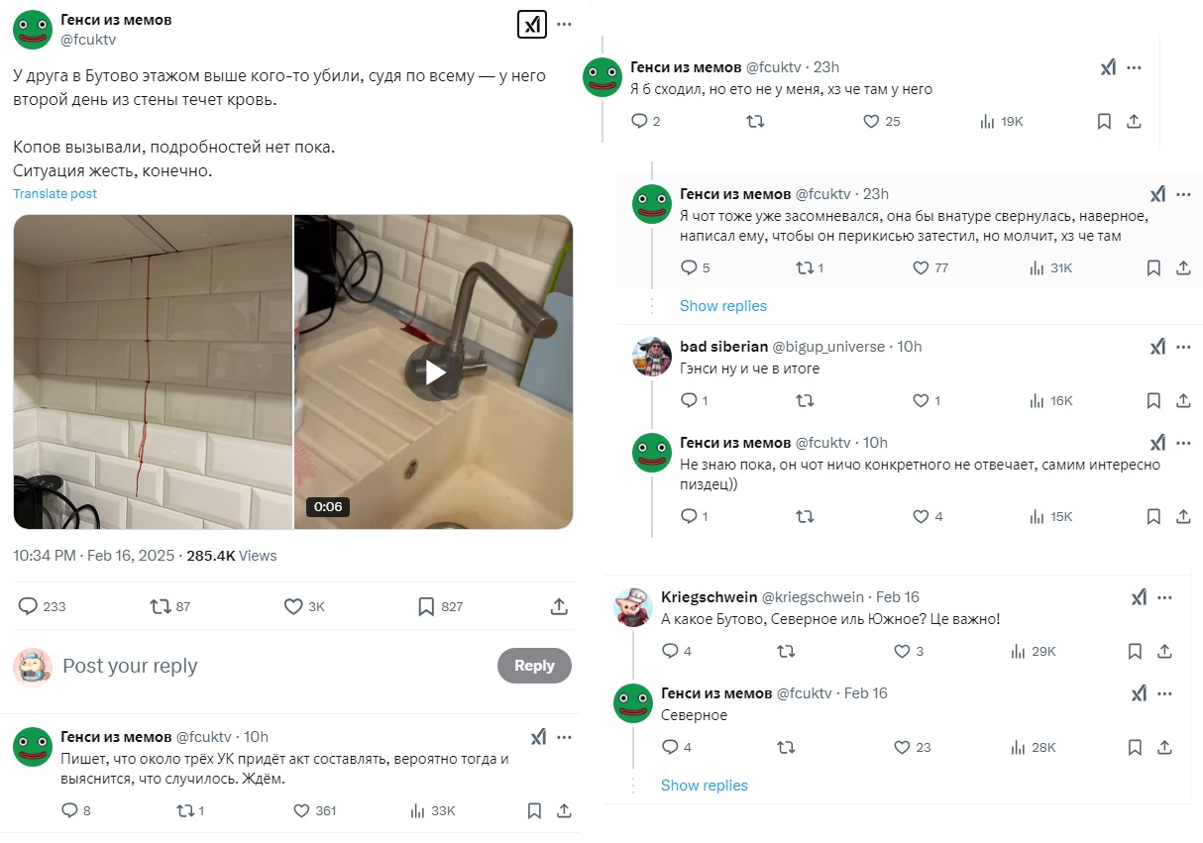Like the main post about Butovo
The height and width of the screenshot is (843, 1203).
coord(293,606)
